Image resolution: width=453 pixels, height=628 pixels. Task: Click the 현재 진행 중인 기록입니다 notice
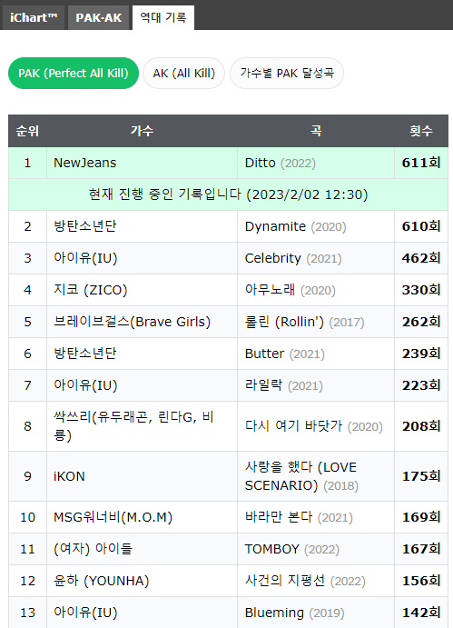(228, 194)
